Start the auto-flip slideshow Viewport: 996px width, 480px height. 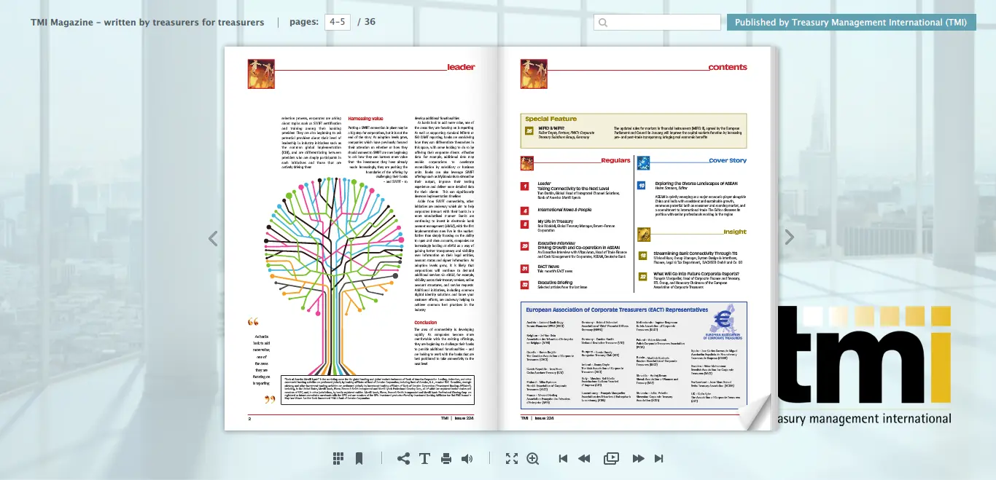tap(611, 458)
